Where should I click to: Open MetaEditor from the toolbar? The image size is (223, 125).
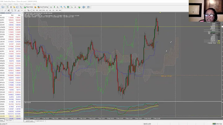pos(35,7)
